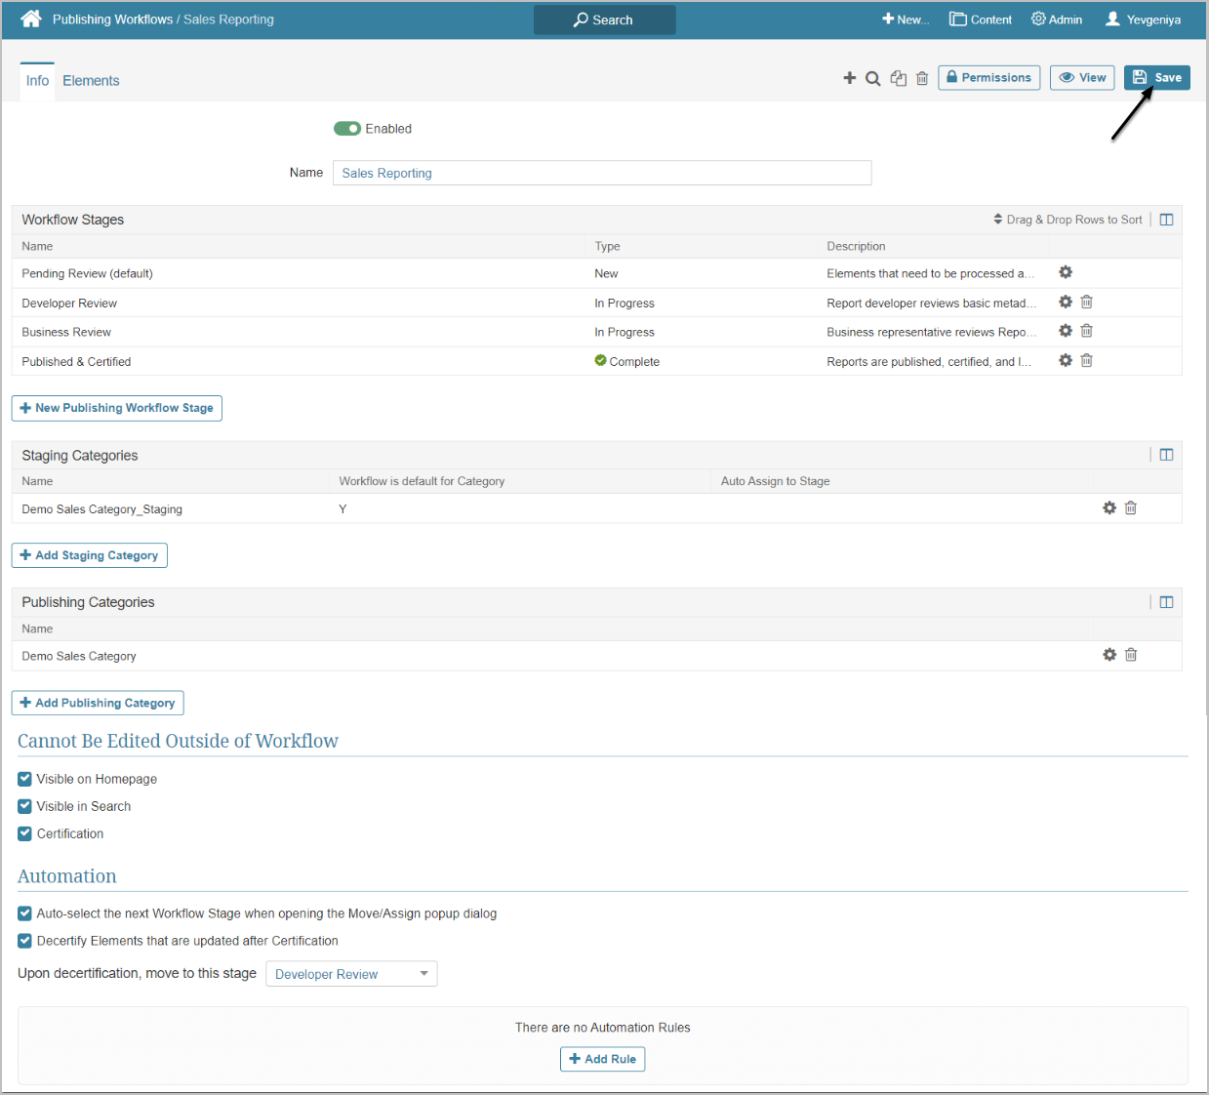Disable Decertify Elements updated after Certification
The width and height of the screenshot is (1209, 1095).
click(25, 941)
